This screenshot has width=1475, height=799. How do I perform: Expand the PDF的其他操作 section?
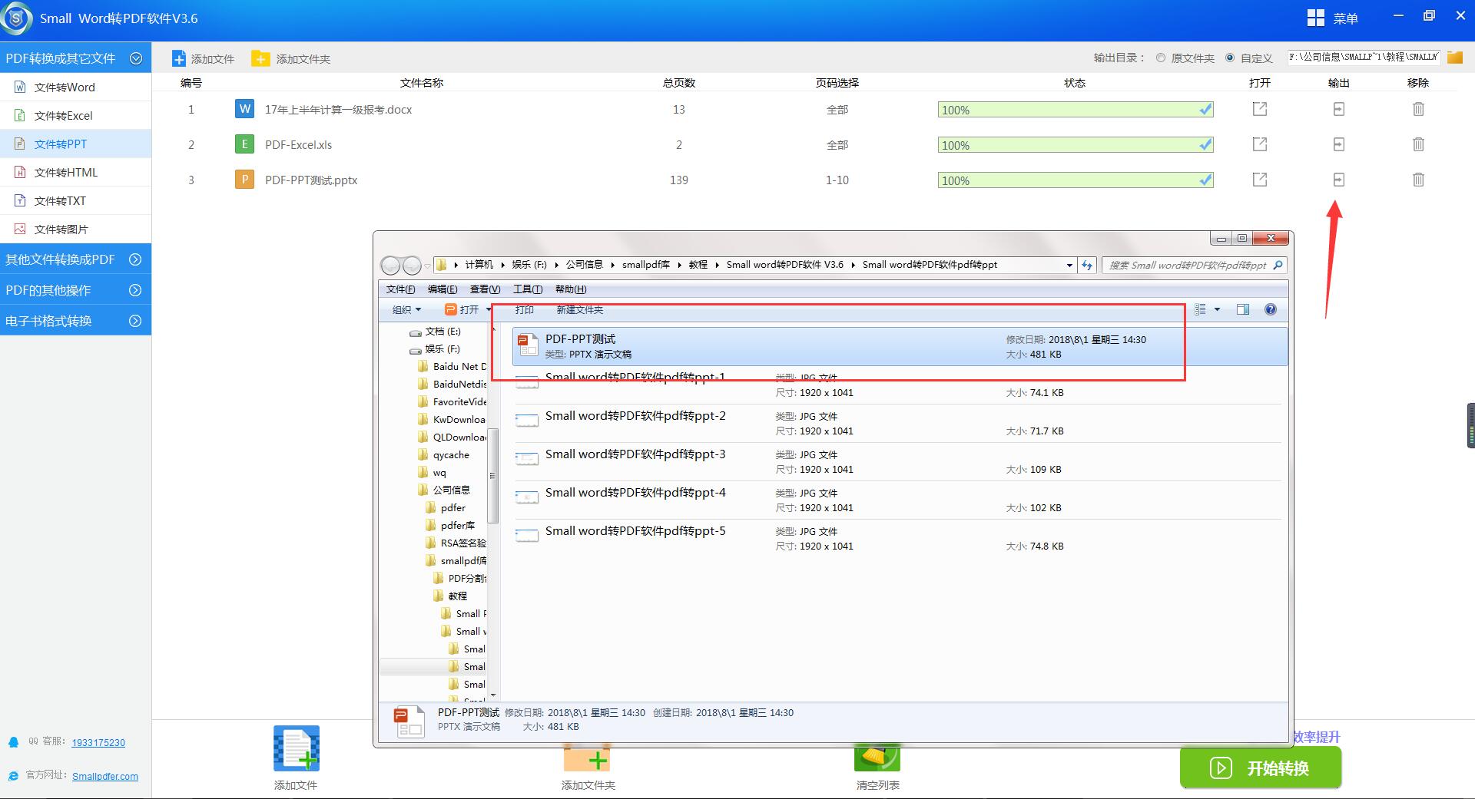(135, 290)
